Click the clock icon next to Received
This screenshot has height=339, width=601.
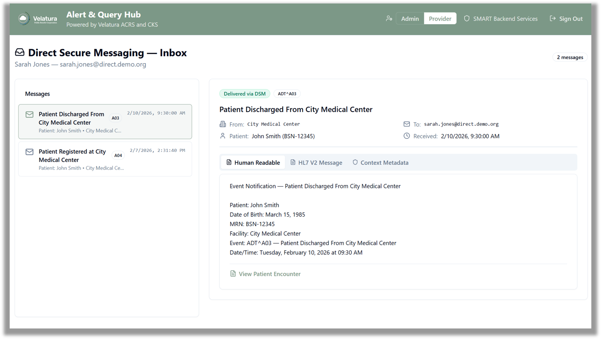click(x=407, y=136)
